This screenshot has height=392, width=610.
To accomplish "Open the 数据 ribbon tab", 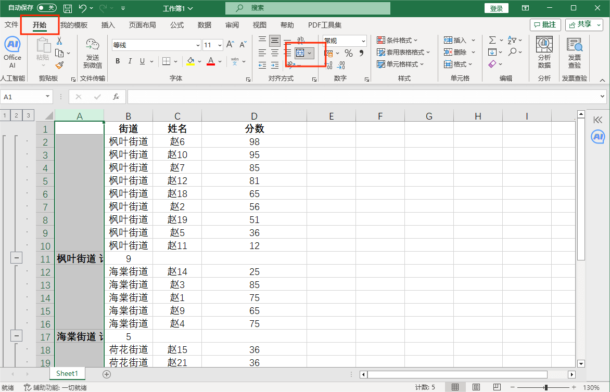I will (205, 25).
